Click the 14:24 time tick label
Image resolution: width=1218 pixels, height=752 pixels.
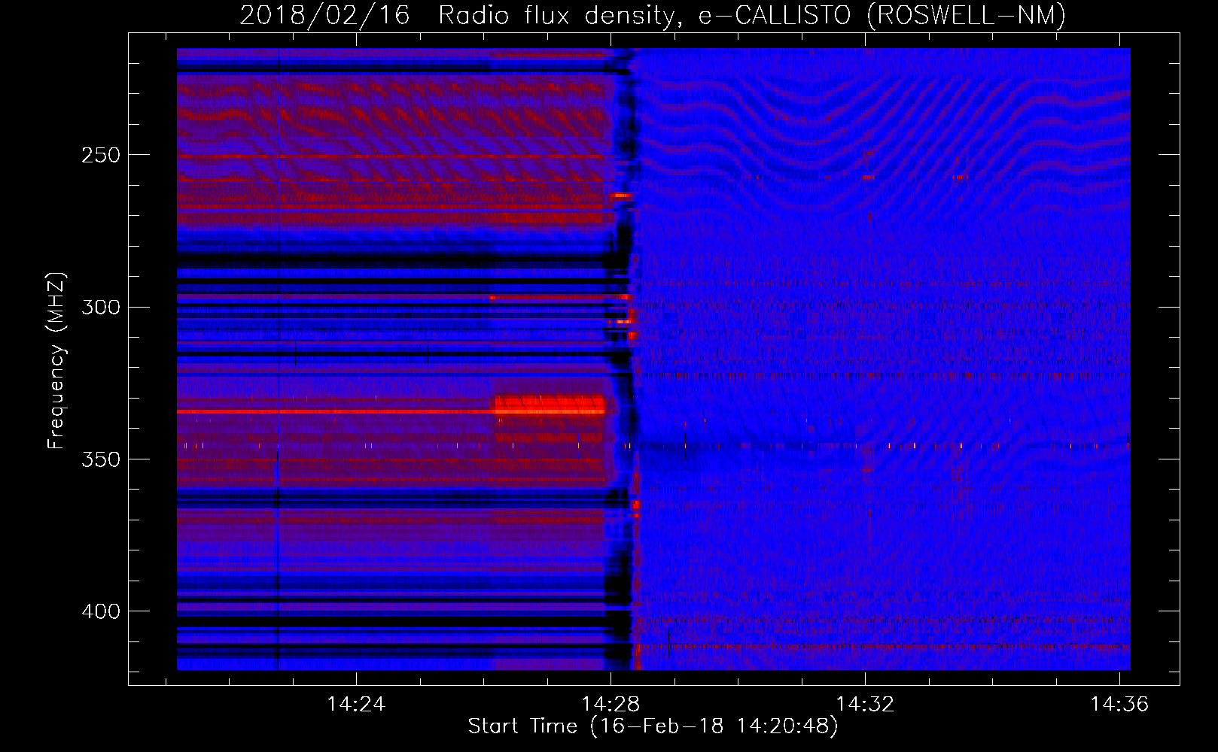(x=355, y=704)
